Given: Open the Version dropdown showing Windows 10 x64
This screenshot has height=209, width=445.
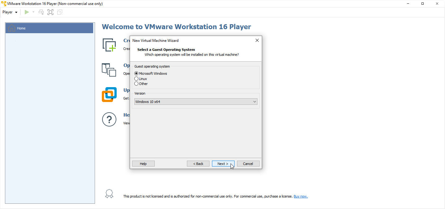Looking at the screenshot, I should click(x=196, y=102).
